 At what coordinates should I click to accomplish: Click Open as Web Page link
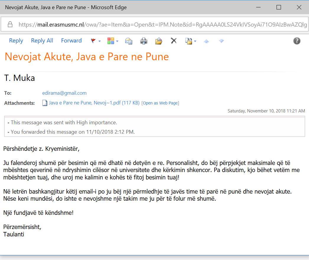[x=161, y=103]
